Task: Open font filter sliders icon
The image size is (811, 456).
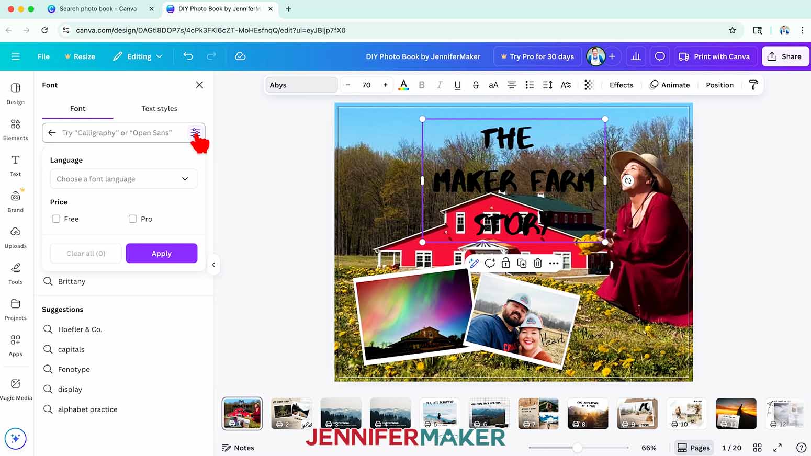Action: point(195,133)
